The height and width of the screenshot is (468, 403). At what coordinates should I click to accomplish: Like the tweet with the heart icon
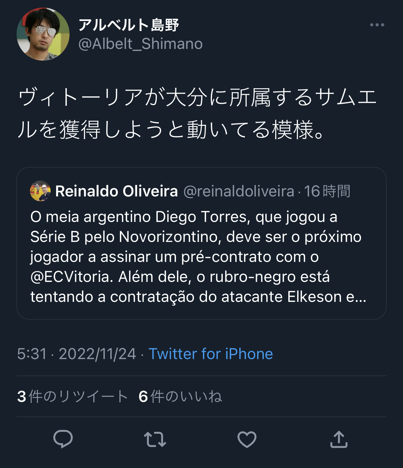coord(247,439)
